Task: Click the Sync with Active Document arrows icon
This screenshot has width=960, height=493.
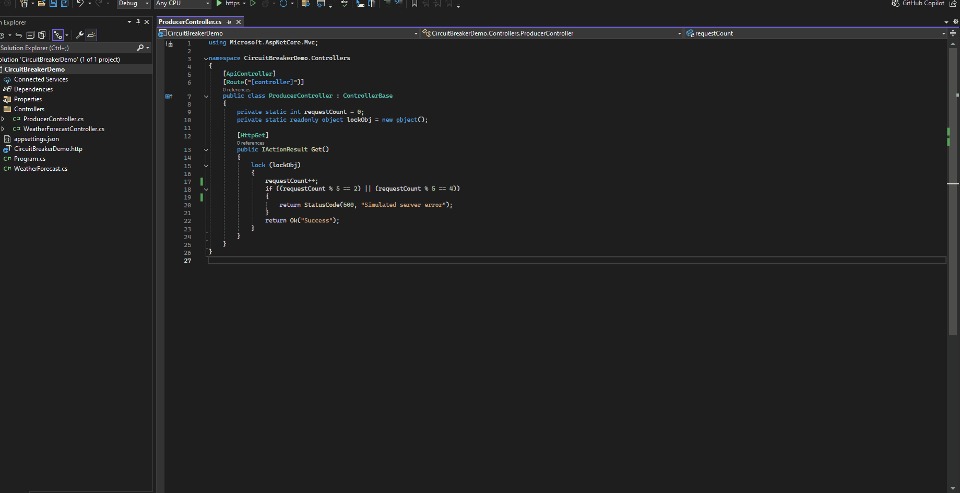Action: click(19, 35)
